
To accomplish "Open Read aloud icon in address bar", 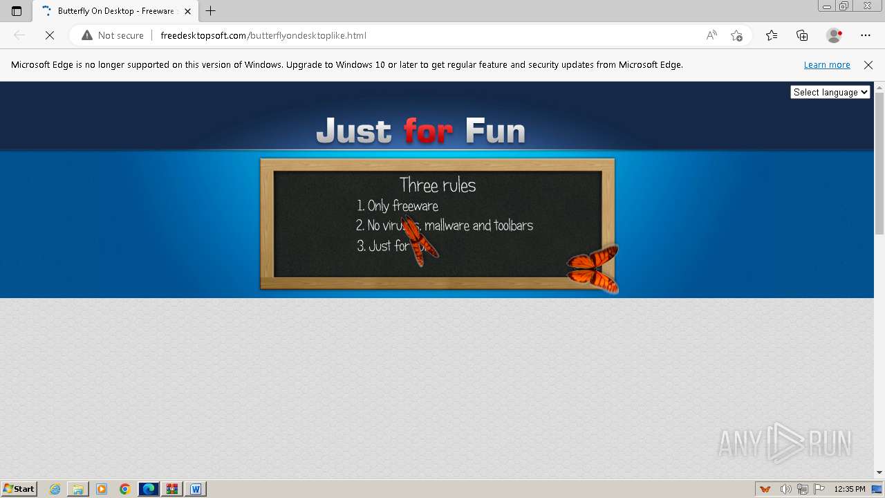I will tap(711, 35).
